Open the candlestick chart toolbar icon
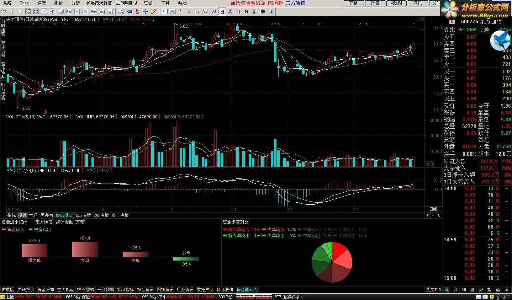 52,12
